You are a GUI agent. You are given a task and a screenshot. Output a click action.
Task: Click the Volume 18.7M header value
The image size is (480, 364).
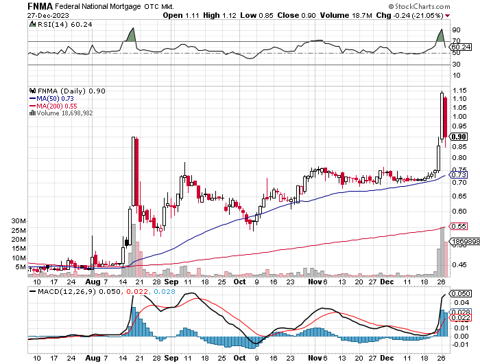tap(346, 15)
